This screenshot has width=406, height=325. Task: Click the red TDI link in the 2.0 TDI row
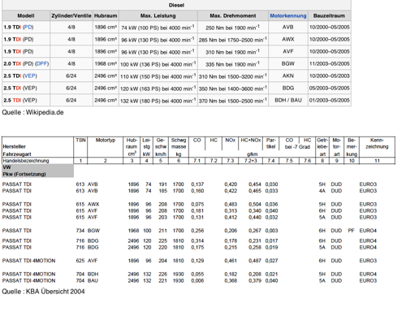16,63
